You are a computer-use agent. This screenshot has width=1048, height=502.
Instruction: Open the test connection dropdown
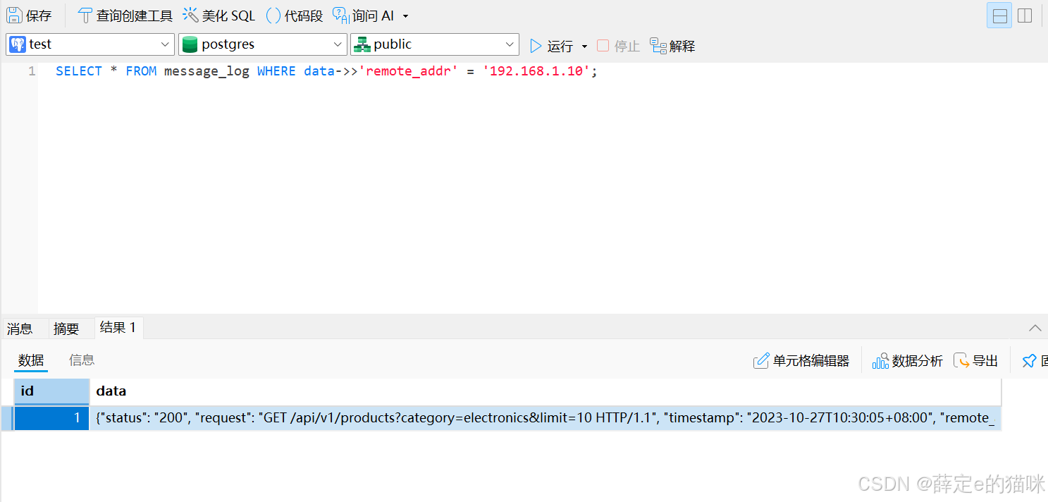point(90,44)
